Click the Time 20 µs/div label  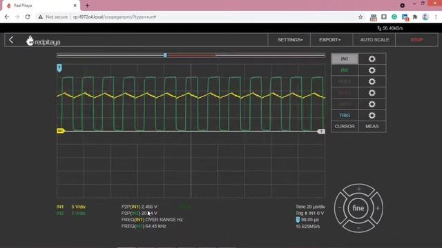tap(310, 207)
